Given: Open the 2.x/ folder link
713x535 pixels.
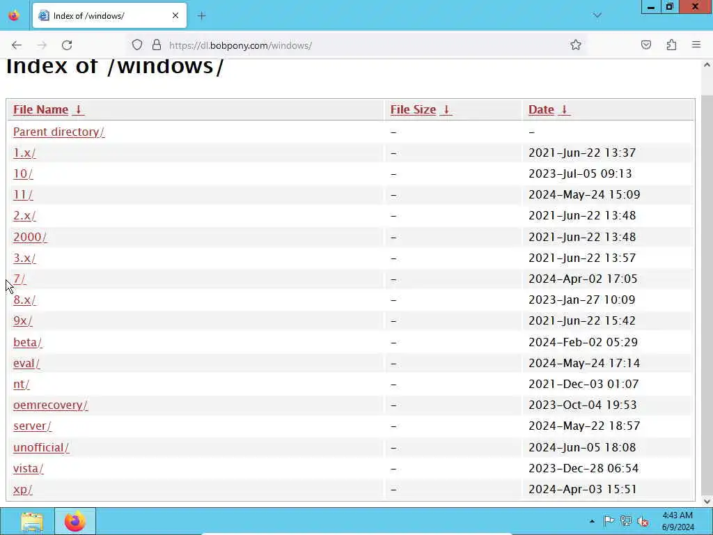Looking at the screenshot, I should pos(24,216).
